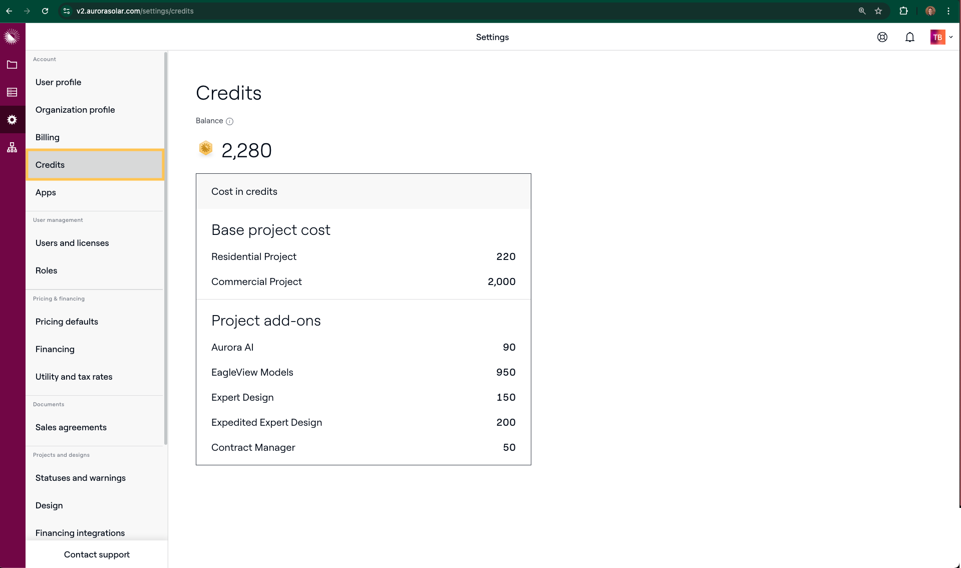Click the Contact support button
This screenshot has height=568, width=961.
(97, 554)
